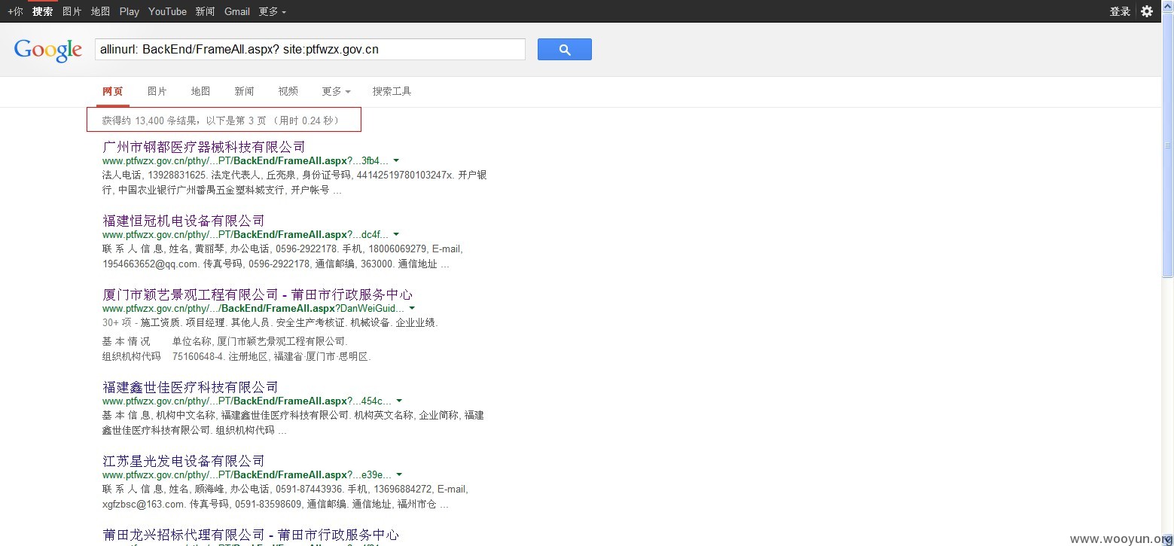Click snippet line 组织机构代码 75160648-4

pyautogui.click(x=236, y=356)
